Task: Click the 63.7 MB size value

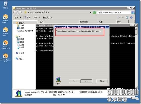Action: tap(61, 95)
